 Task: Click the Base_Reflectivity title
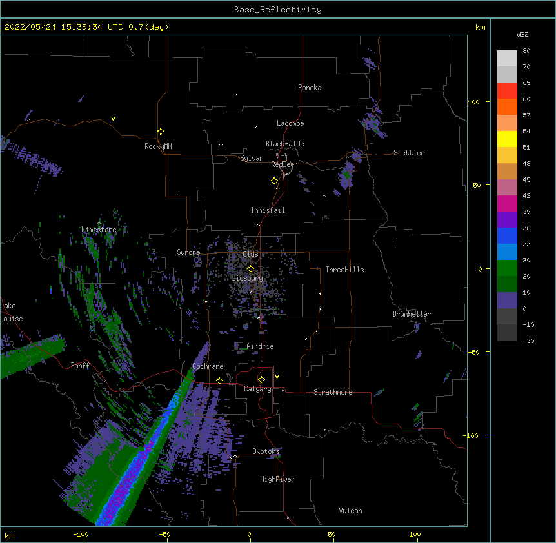278,10
